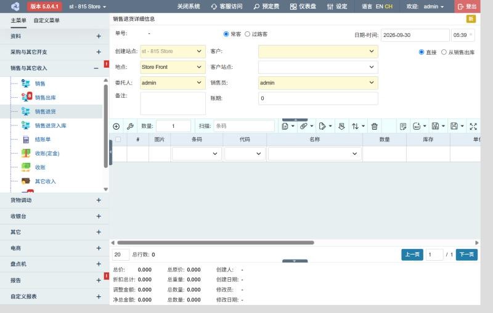The width and height of the screenshot is (493, 313).
Task: Open the 委托人 admin dropdown
Action: [x=173, y=83]
